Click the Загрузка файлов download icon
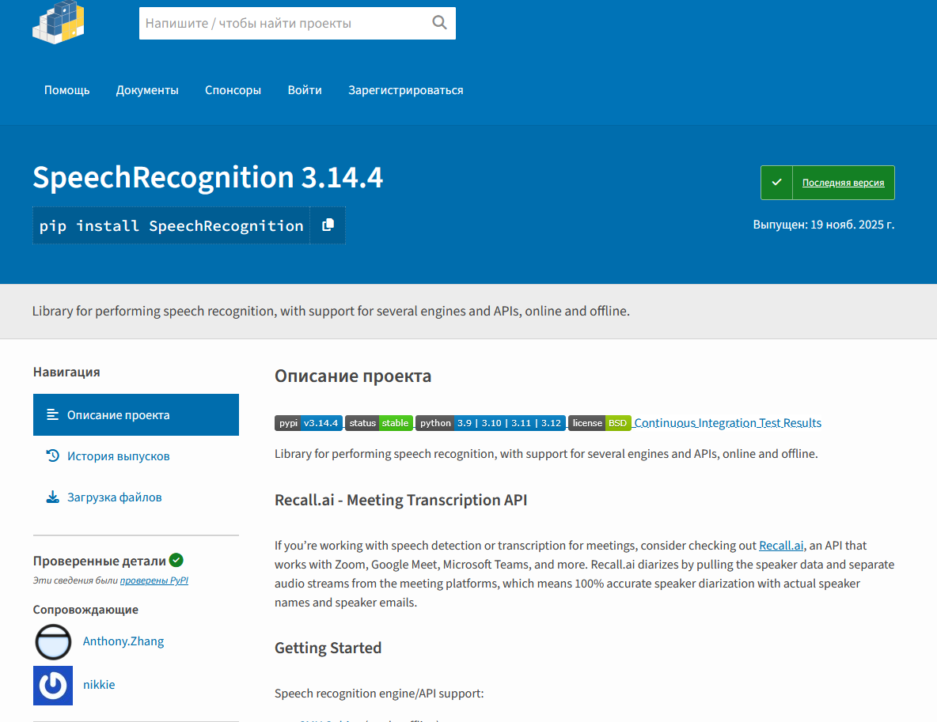This screenshot has width=937, height=722. [52, 497]
